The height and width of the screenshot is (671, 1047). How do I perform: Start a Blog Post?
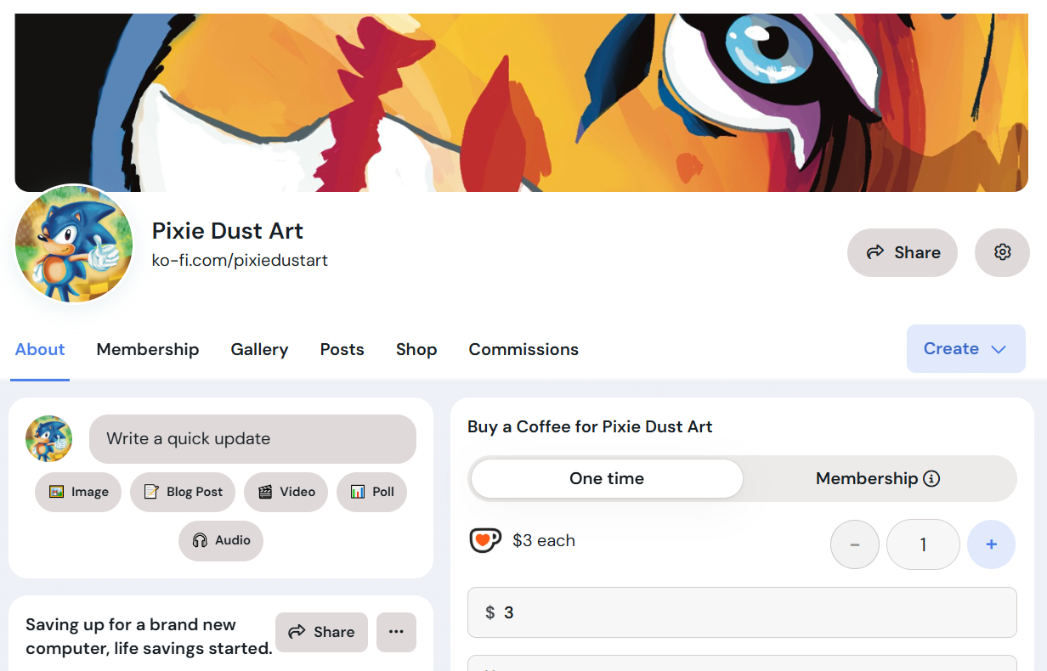click(183, 492)
